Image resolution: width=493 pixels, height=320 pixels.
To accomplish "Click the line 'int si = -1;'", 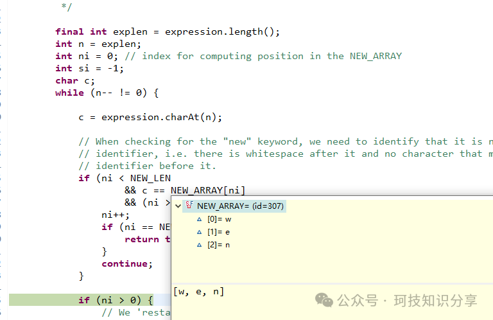I will click(90, 69).
